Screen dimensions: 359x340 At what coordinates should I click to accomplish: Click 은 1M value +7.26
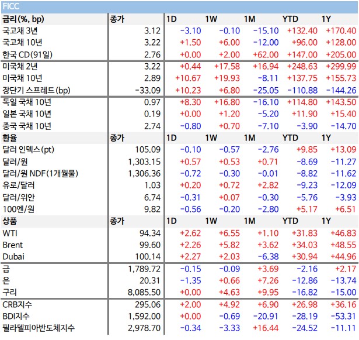pos(268,280)
